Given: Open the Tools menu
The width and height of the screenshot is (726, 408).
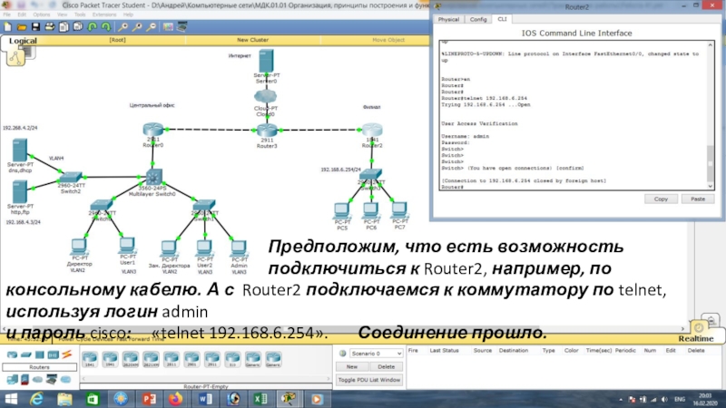Looking at the screenshot, I should pos(80,15).
